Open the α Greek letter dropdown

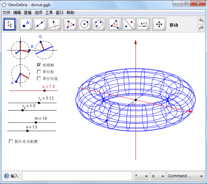158,176
